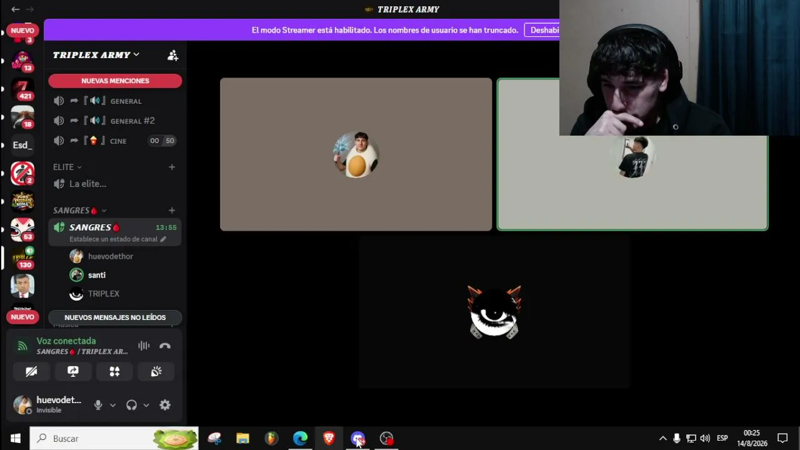The image size is (800, 450).
Task: Click the Buscar taskbar search field
Action: [114, 439]
